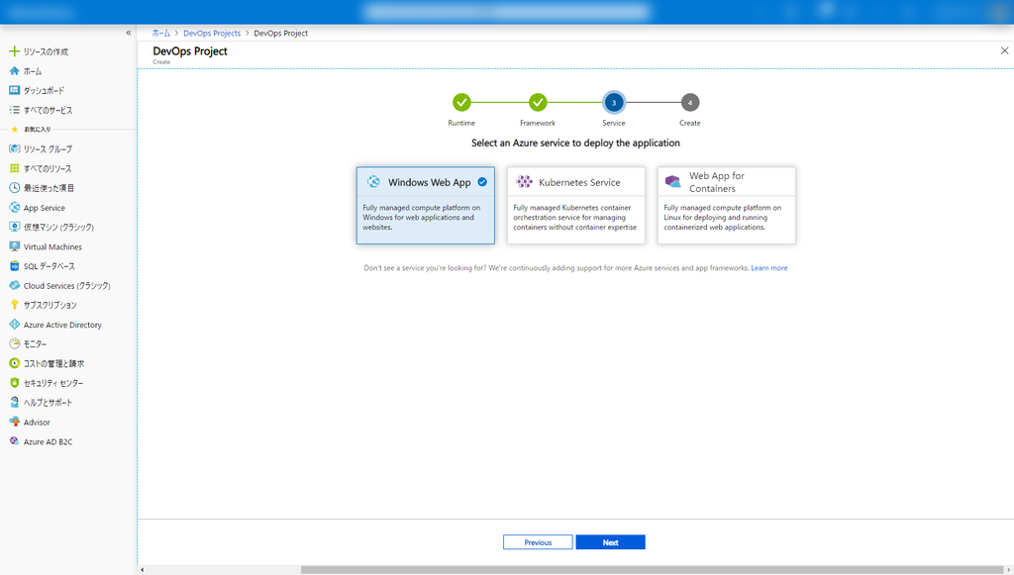The image size is (1014, 575).
Task: Click Azure AD B2C sidebar label
Action: [x=48, y=442]
